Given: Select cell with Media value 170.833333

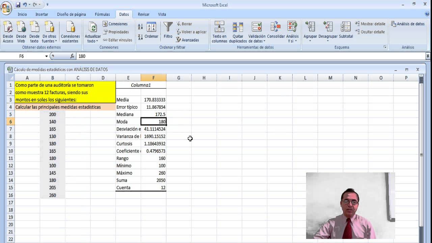Looking at the screenshot, I should tap(154, 100).
